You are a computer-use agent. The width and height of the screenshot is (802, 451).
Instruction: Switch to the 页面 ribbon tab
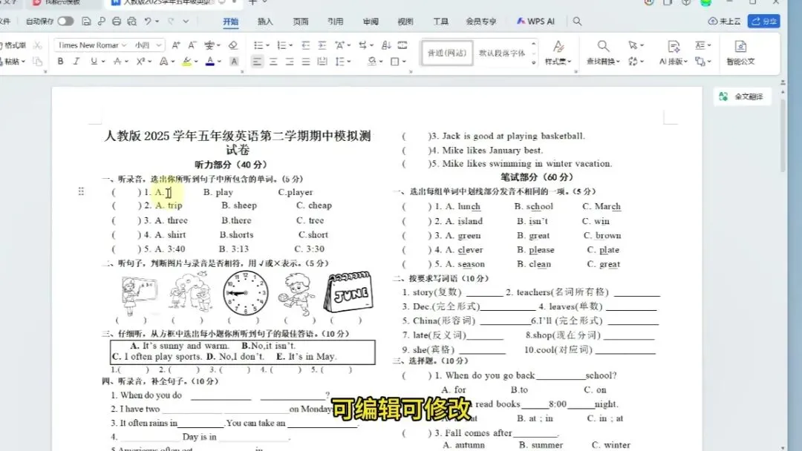(300, 22)
